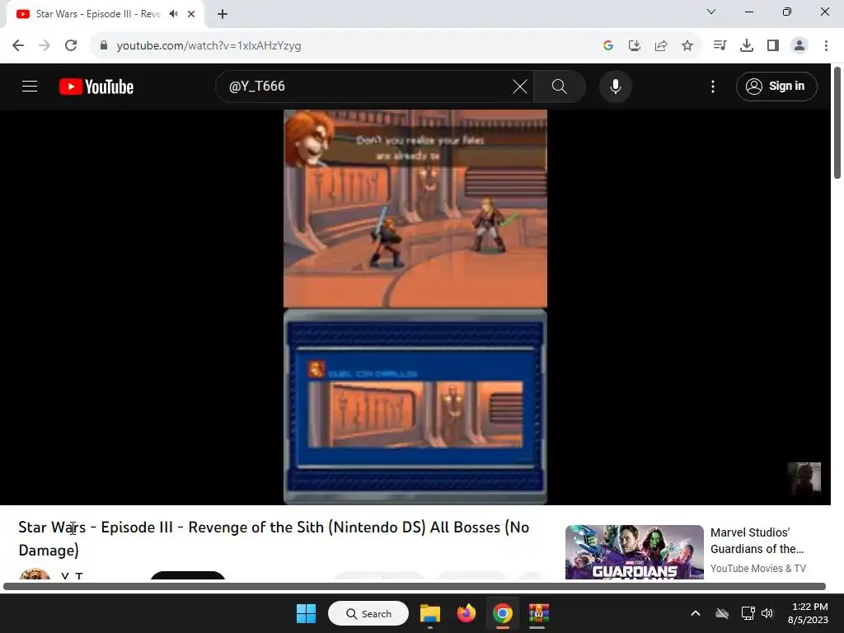Go forward in Chrome
Screen dimensions: 844x633
(x=45, y=46)
